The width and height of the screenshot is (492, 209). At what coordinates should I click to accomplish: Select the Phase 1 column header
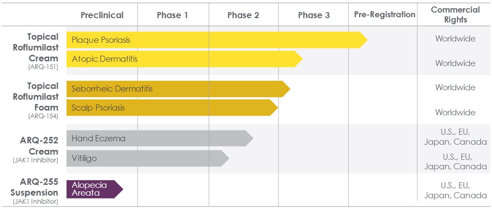click(x=172, y=15)
